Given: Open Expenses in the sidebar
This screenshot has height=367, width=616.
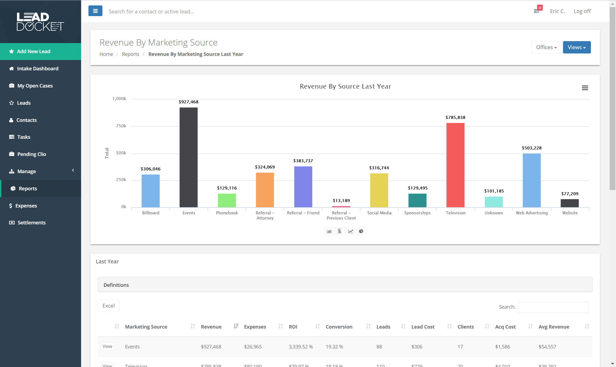Looking at the screenshot, I should pyautogui.click(x=26, y=206).
